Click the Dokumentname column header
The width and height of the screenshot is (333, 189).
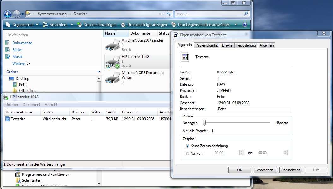22,112
